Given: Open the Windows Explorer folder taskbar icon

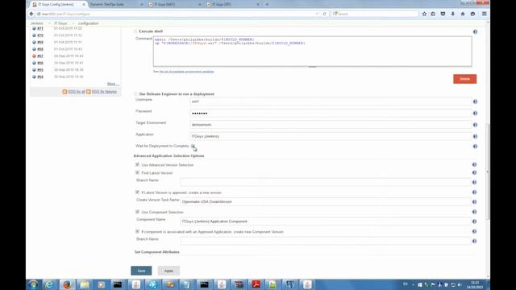Looking at the screenshot, I should click(x=84, y=284).
